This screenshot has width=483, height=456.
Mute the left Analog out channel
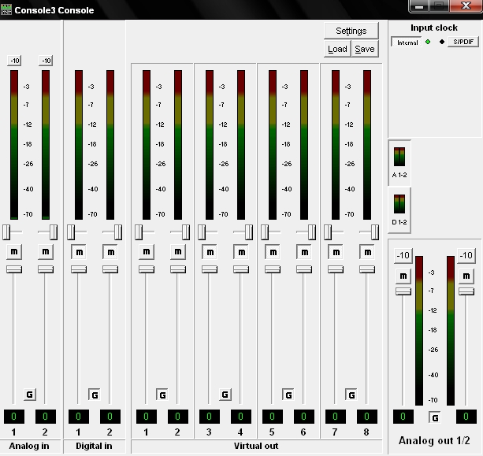point(403,276)
